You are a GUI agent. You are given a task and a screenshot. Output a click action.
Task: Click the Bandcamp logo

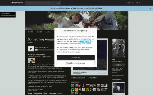coord(17,3)
